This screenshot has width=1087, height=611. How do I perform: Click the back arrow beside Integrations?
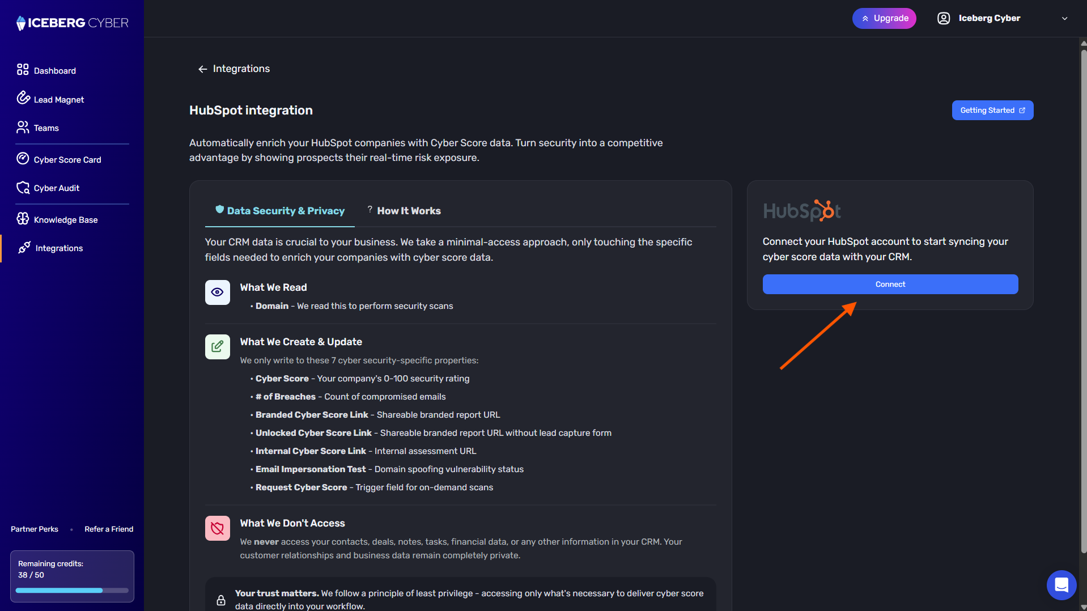[x=202, y=69]
